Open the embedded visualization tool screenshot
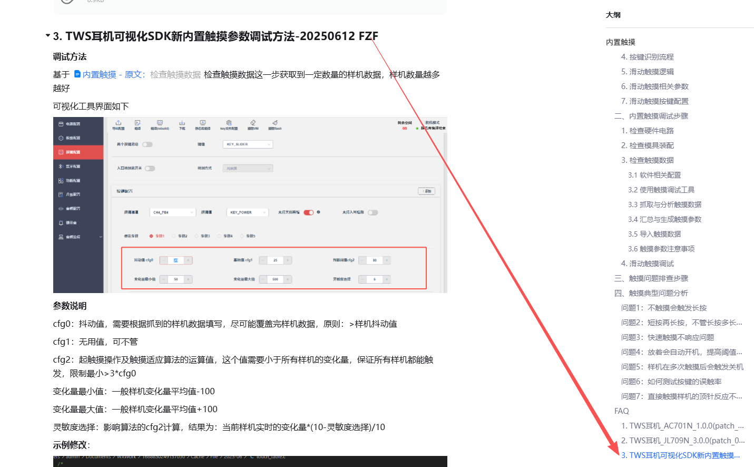Screen dimensions: 754x467 coord(250,205)
